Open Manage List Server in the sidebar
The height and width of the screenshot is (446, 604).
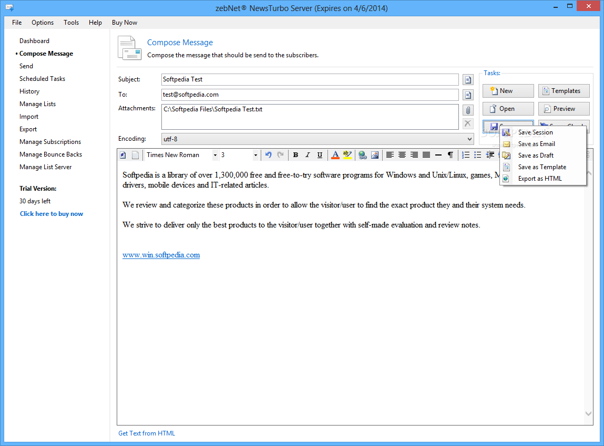pos(45,167)
